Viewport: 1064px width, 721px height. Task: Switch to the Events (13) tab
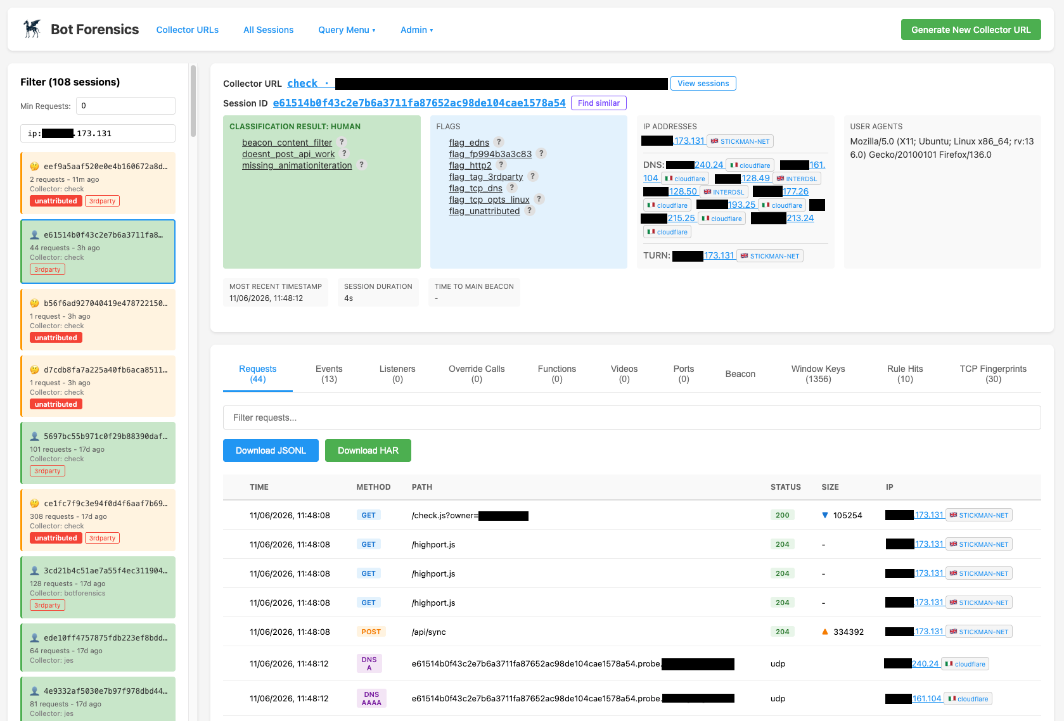click(329, 374)
